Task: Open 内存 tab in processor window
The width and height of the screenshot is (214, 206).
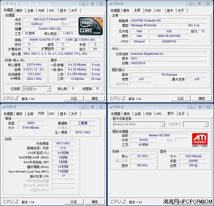Action: pyautogui.click(x=41, y=11)
